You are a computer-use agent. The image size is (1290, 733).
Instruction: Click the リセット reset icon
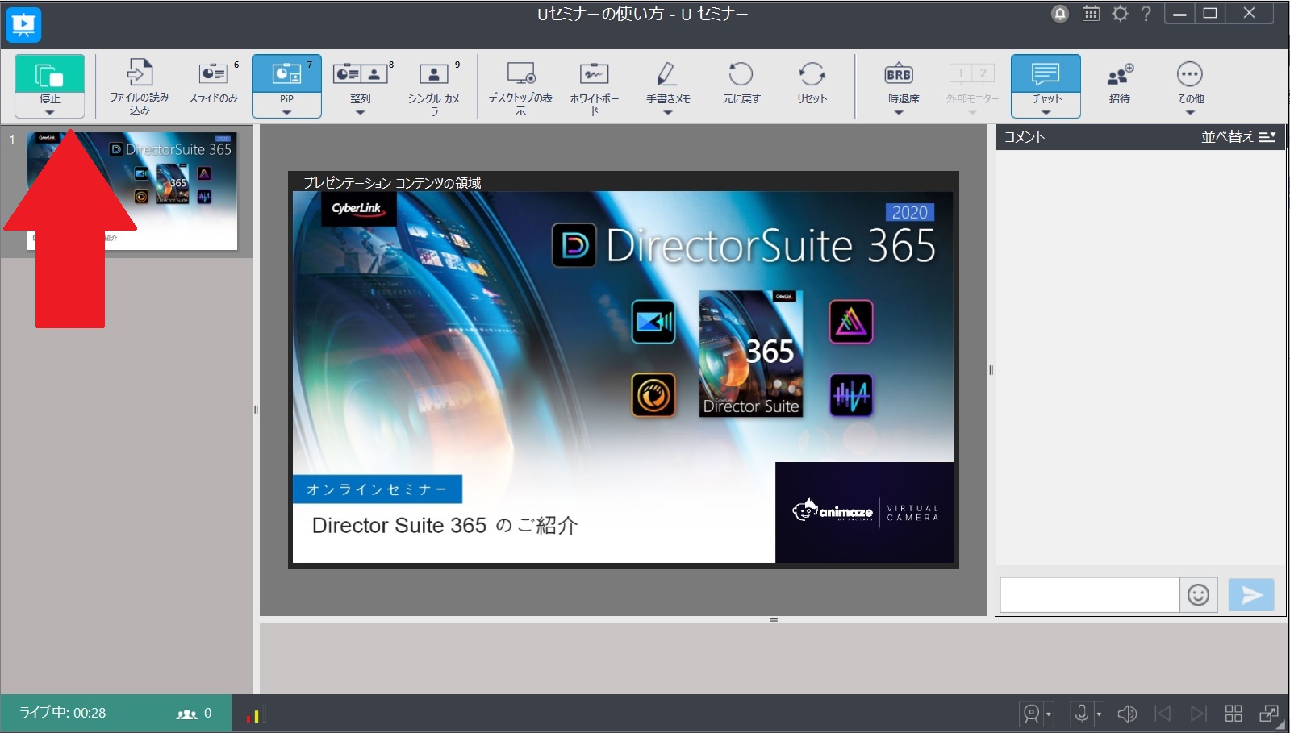pos(812,75)
